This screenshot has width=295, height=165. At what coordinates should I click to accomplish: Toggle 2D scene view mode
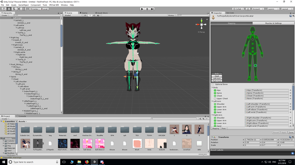(x=85, y=15)
